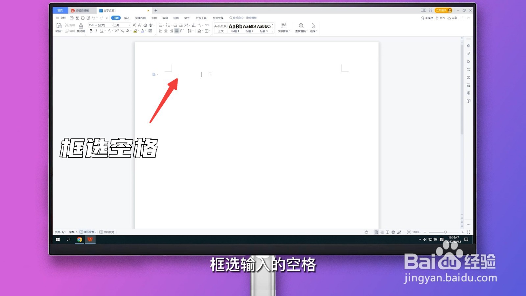The image size is (526, 296).
Task: Open the font size 五号 dropdown
Action: tap(120, 25)
